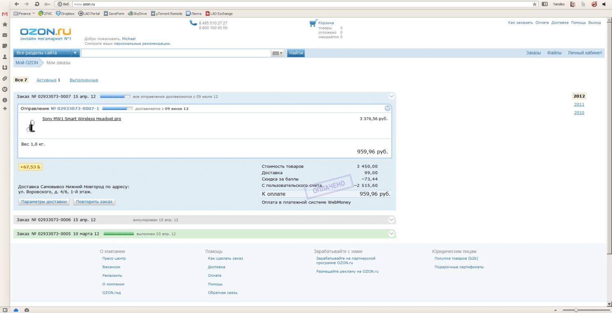Select the 2010 year filter

point(579,113)
